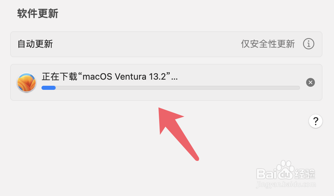Click the 13.2 version number
This screenshot has width=334, height=196.
click(x=157, y=77)
